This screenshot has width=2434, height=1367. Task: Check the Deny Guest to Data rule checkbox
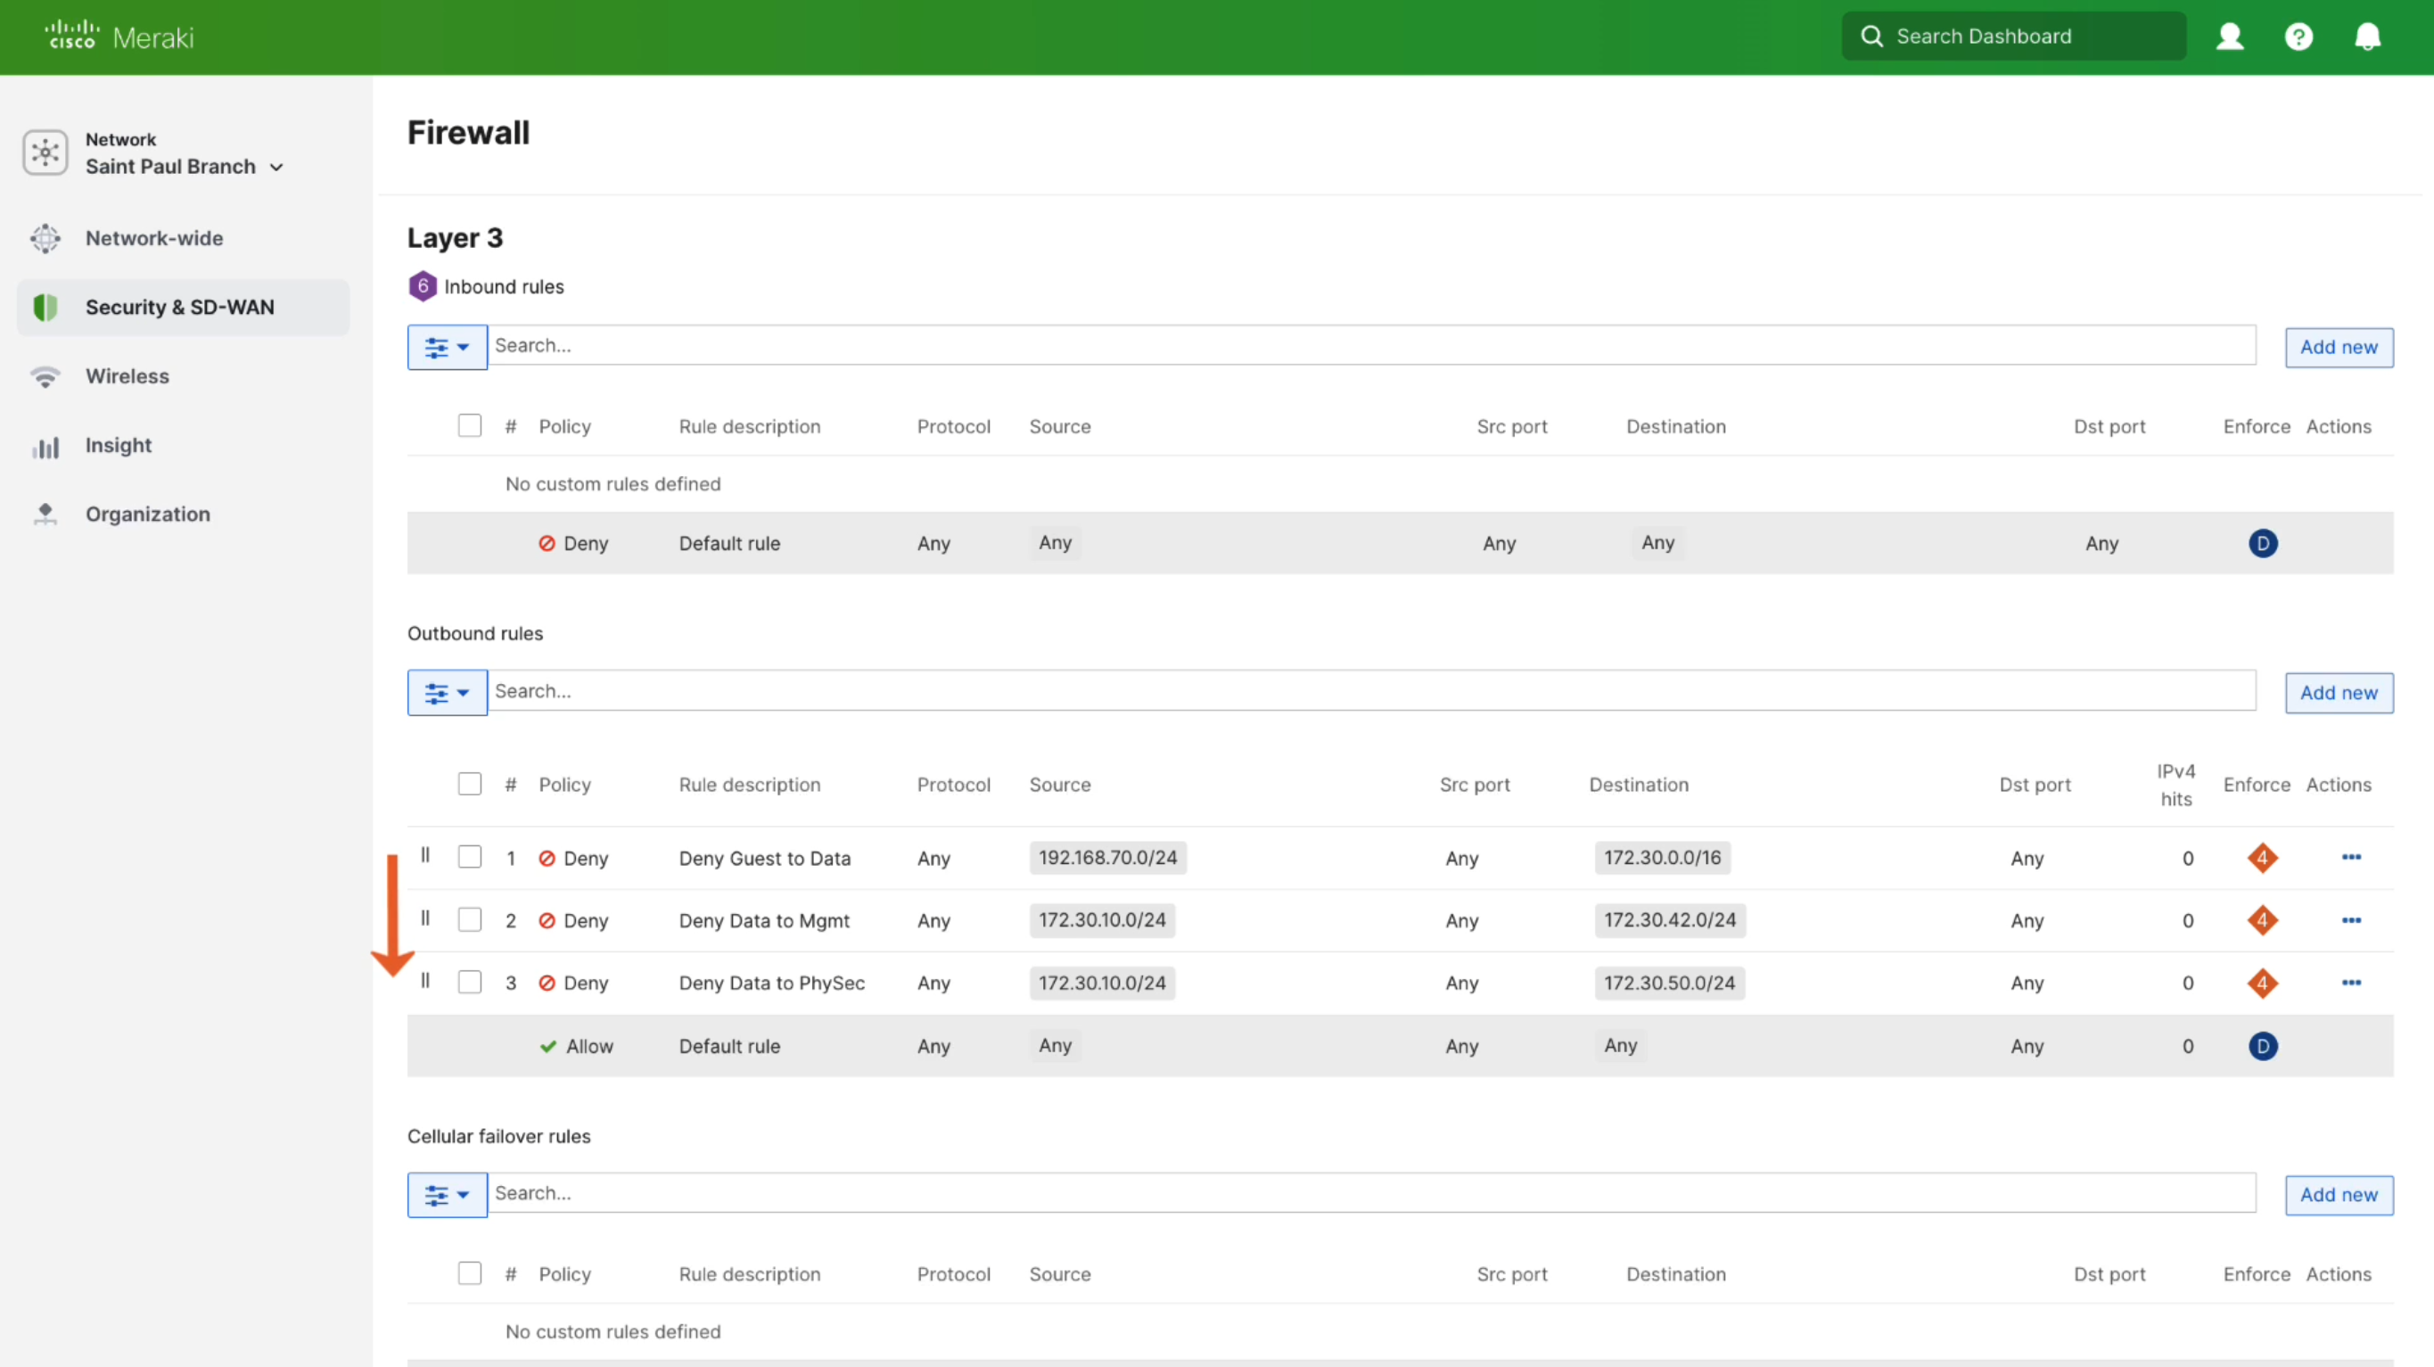tap(470, 856)
